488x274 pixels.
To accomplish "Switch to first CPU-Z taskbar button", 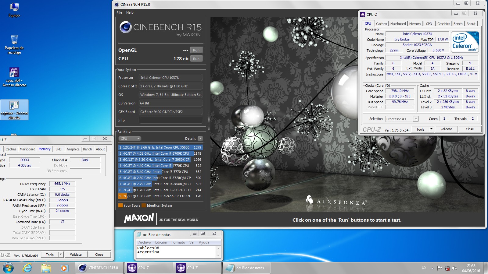I will pyautogui.click(x=148, y=268).
